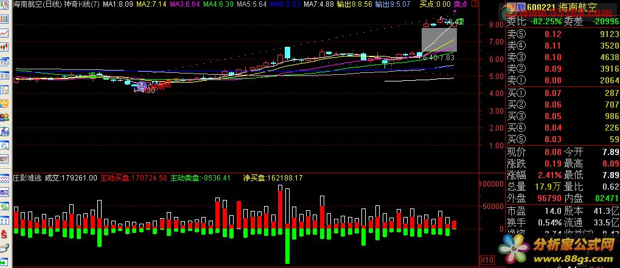The image size is (620, 268).
Task: Open the people/community sidebar icon
Action: 4,117
